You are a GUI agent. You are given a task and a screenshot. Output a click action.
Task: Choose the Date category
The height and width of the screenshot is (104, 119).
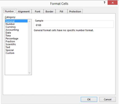coord(16,33)
